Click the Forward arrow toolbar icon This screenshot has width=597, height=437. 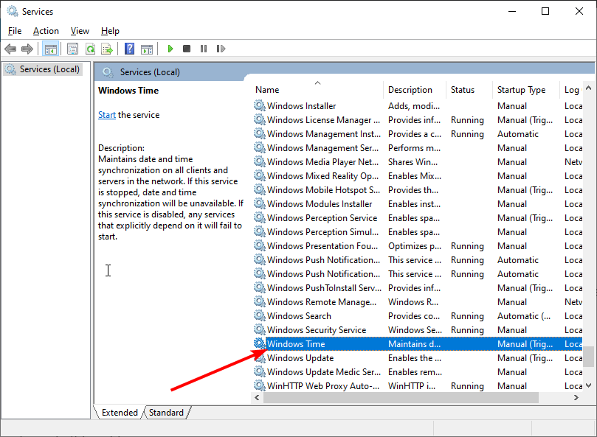[x=27, y=49]
